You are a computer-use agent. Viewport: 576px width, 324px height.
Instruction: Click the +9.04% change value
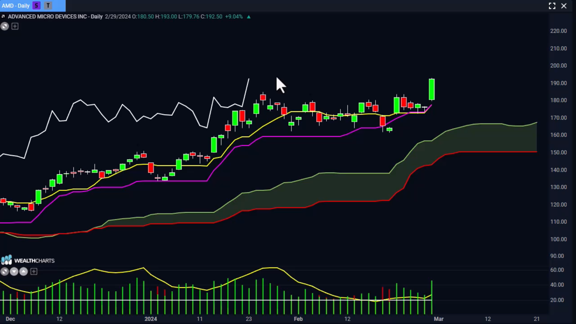(x=234, y=16)
